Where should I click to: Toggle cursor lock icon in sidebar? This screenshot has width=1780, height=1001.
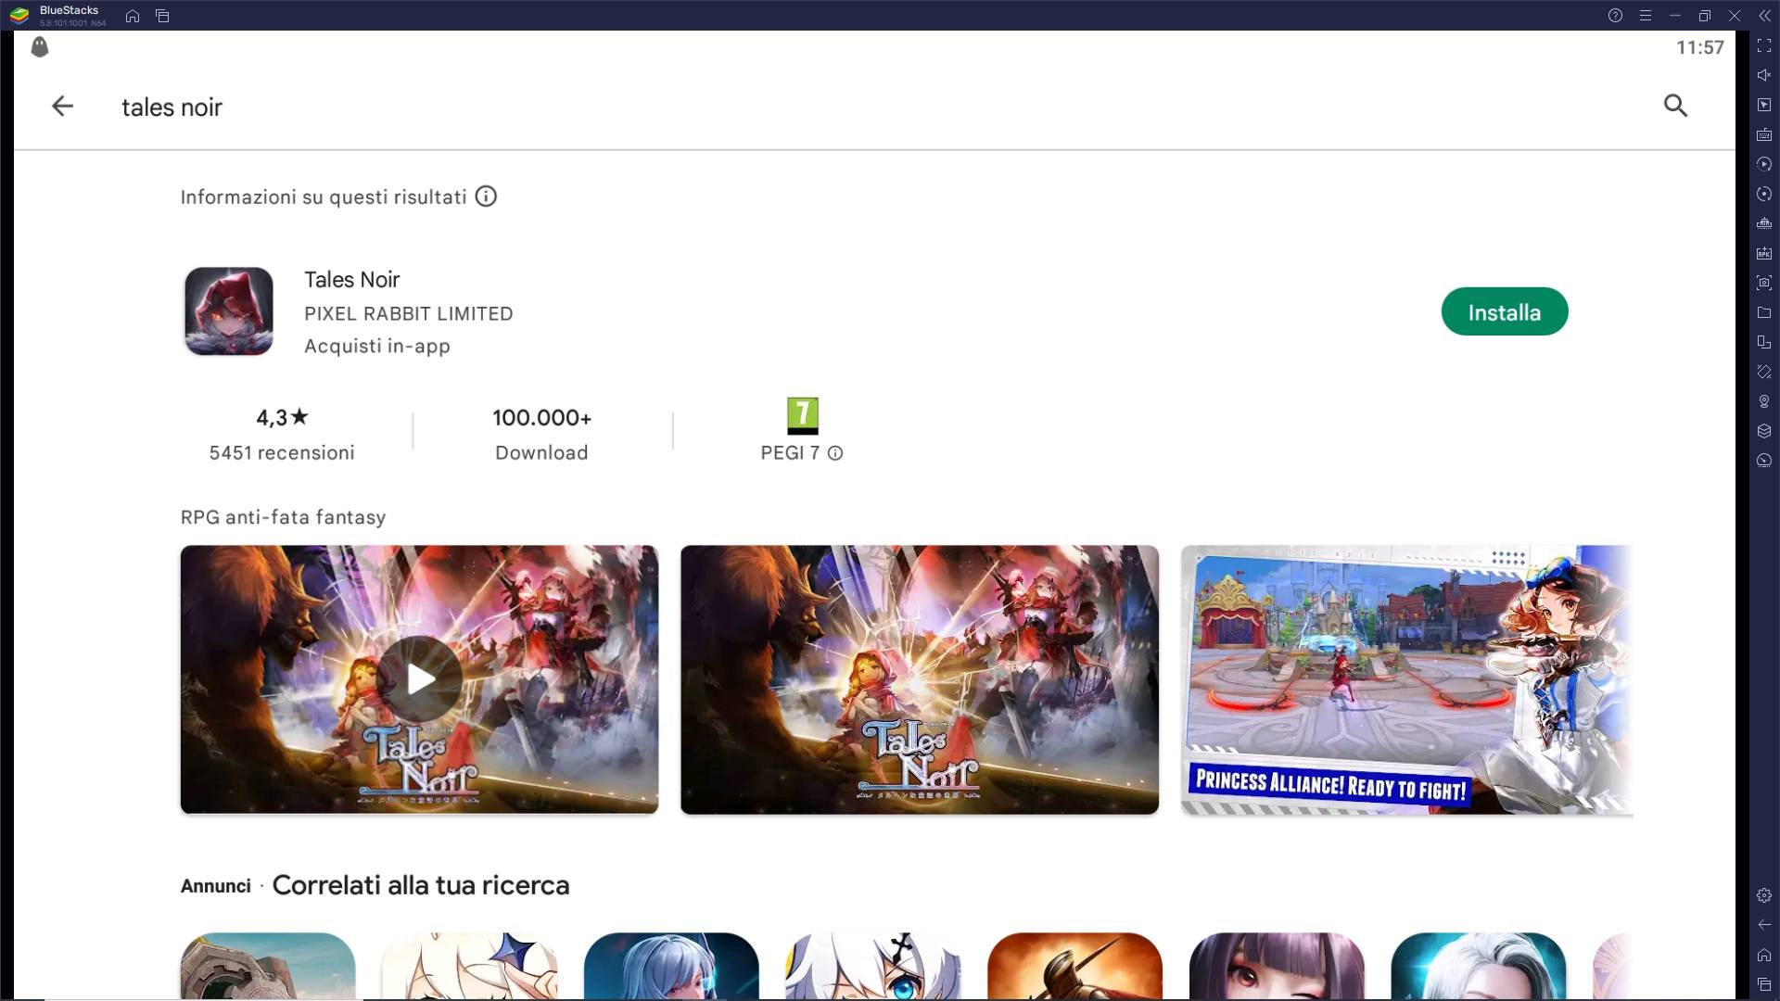click(1763, 105)
